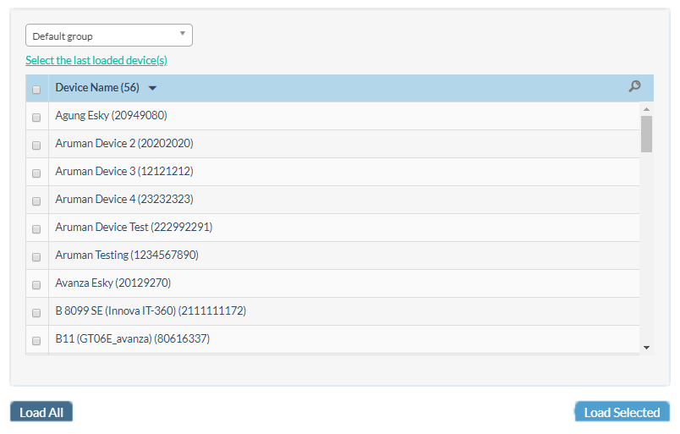Viewport: 680px width, 434px height.
Task: Click 'Select the last loaded device(s)' link
Action: 96,60
